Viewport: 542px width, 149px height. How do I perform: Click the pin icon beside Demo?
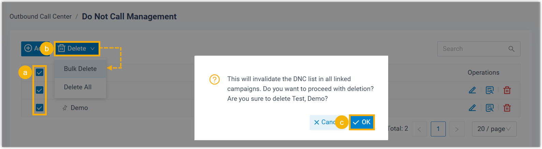(65, 108)
